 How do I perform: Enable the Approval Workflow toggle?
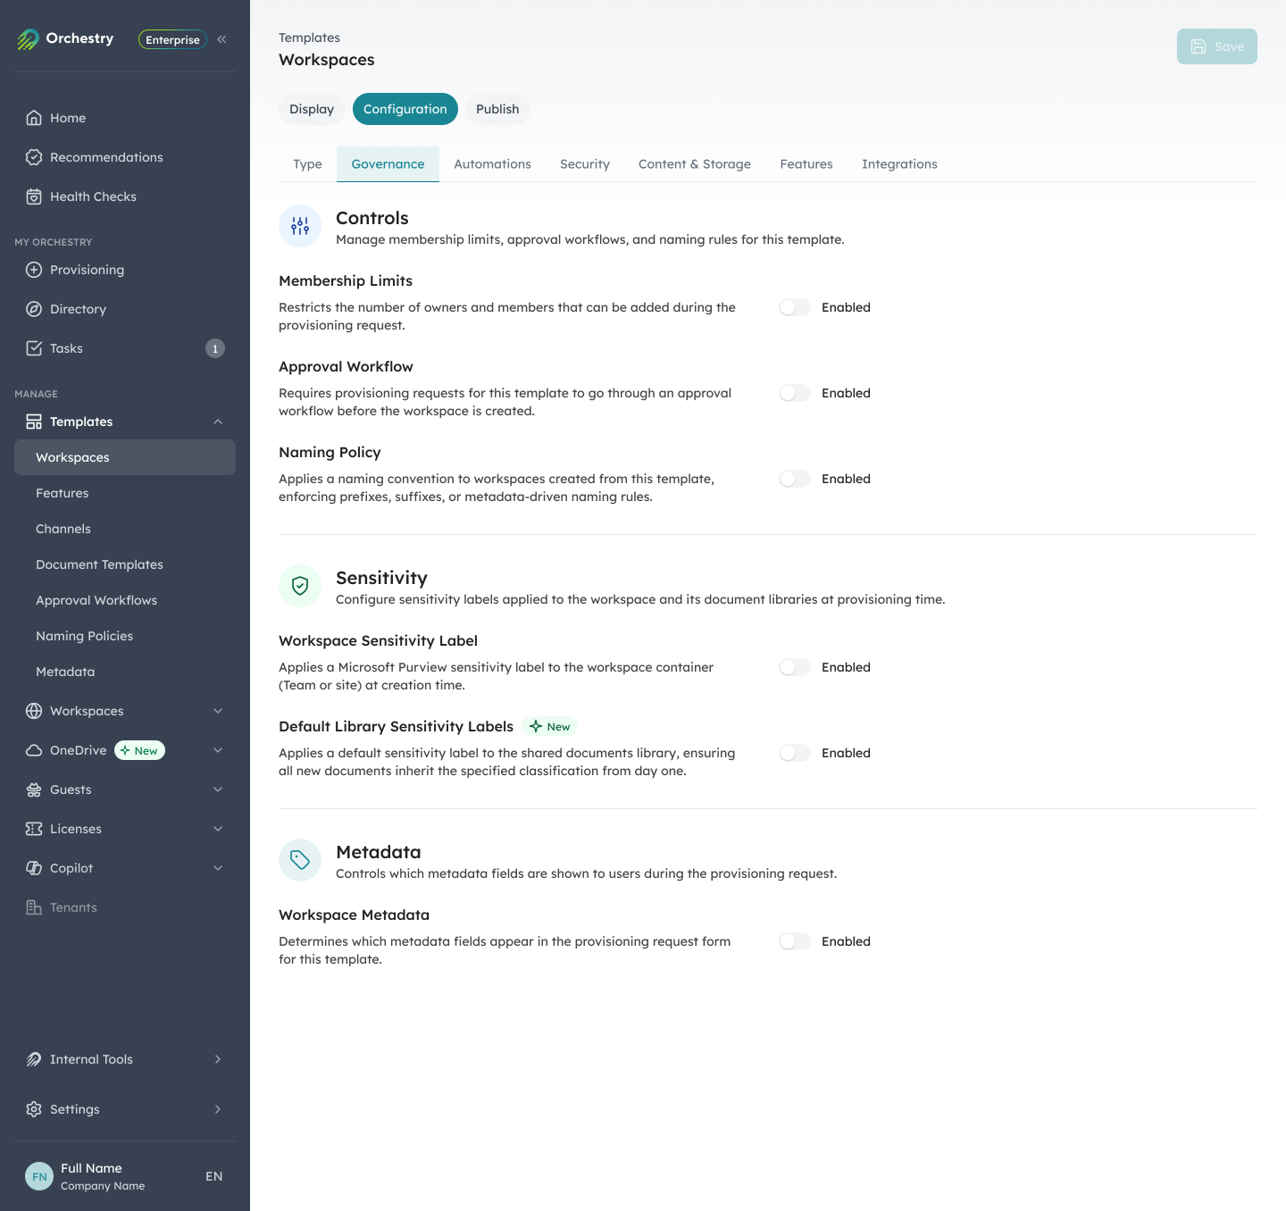pyautogui.click(x=795, y=393)
